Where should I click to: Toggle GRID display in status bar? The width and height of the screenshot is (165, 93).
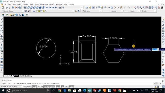pyautogui.click(x=29, y=87)
